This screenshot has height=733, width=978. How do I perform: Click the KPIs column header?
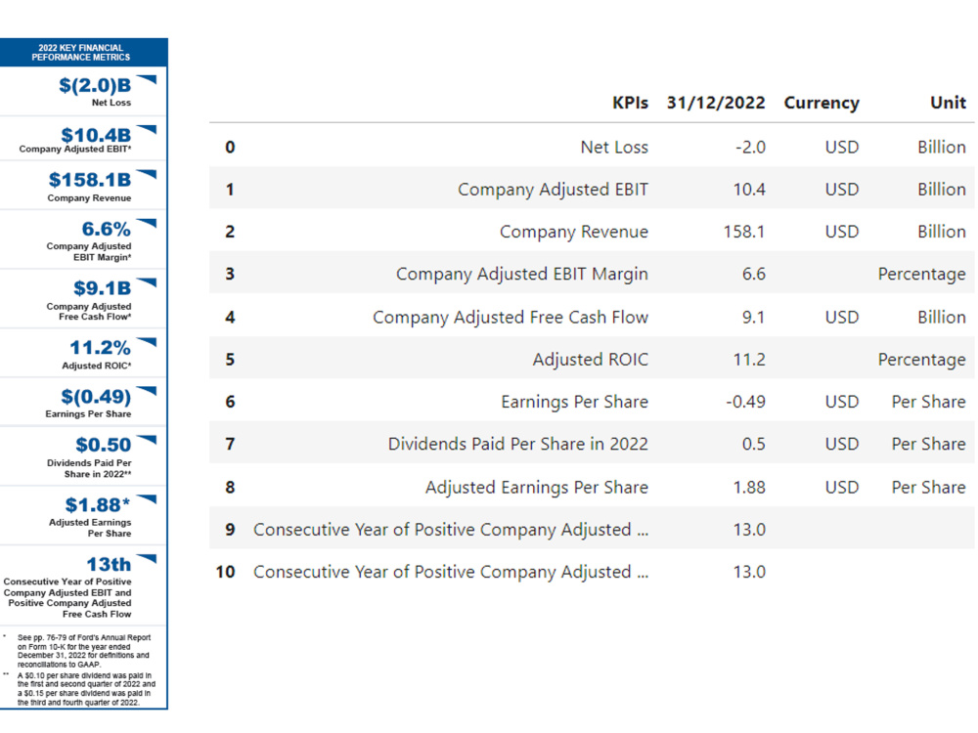(630, 103)
